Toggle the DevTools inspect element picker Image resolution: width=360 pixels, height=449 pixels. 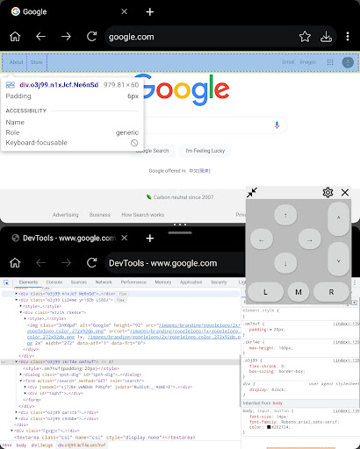[x=6, y=282]
